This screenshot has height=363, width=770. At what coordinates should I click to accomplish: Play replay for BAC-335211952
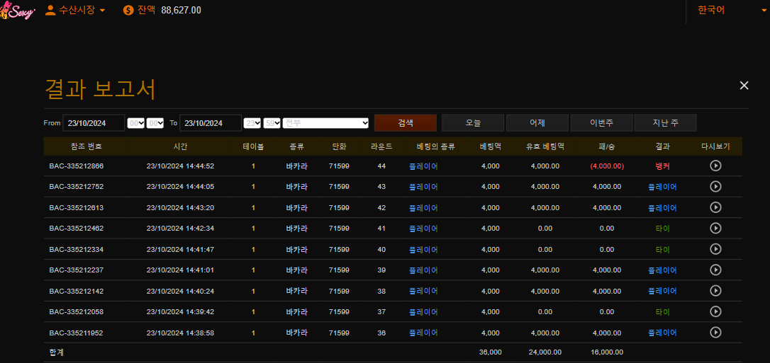715,333
